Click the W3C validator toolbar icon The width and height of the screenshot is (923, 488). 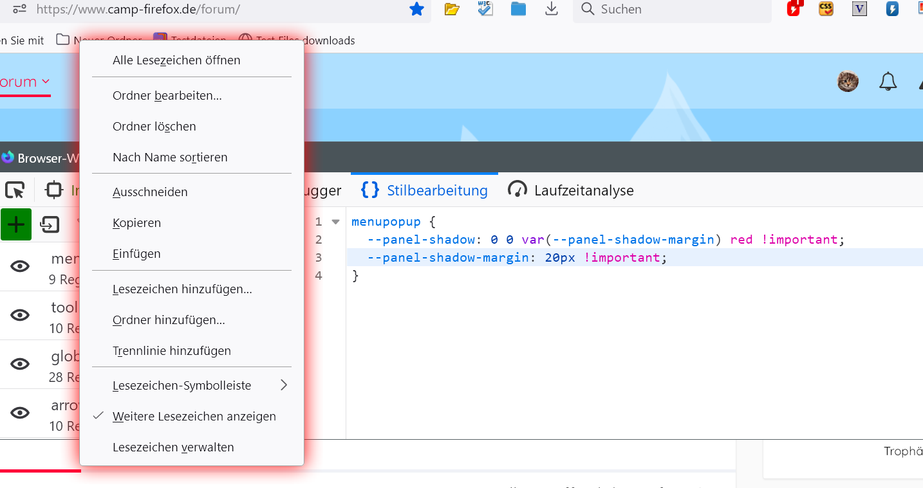coord(485,9)
